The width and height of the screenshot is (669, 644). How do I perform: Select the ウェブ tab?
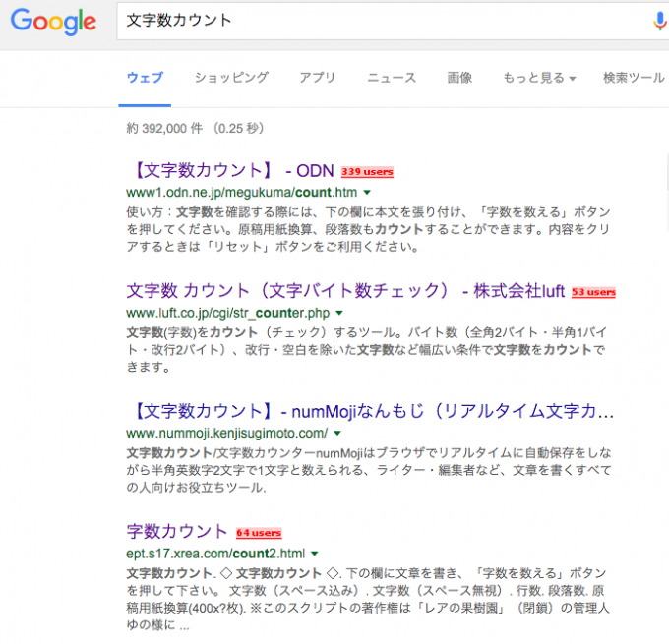145,78
